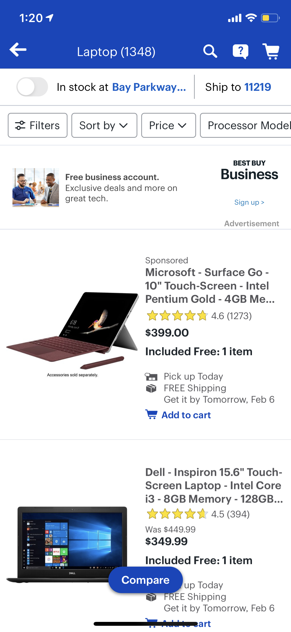Tap shipping box icon for Surface Go
This screenshot has height=632, width=291.
pos(151,388)
